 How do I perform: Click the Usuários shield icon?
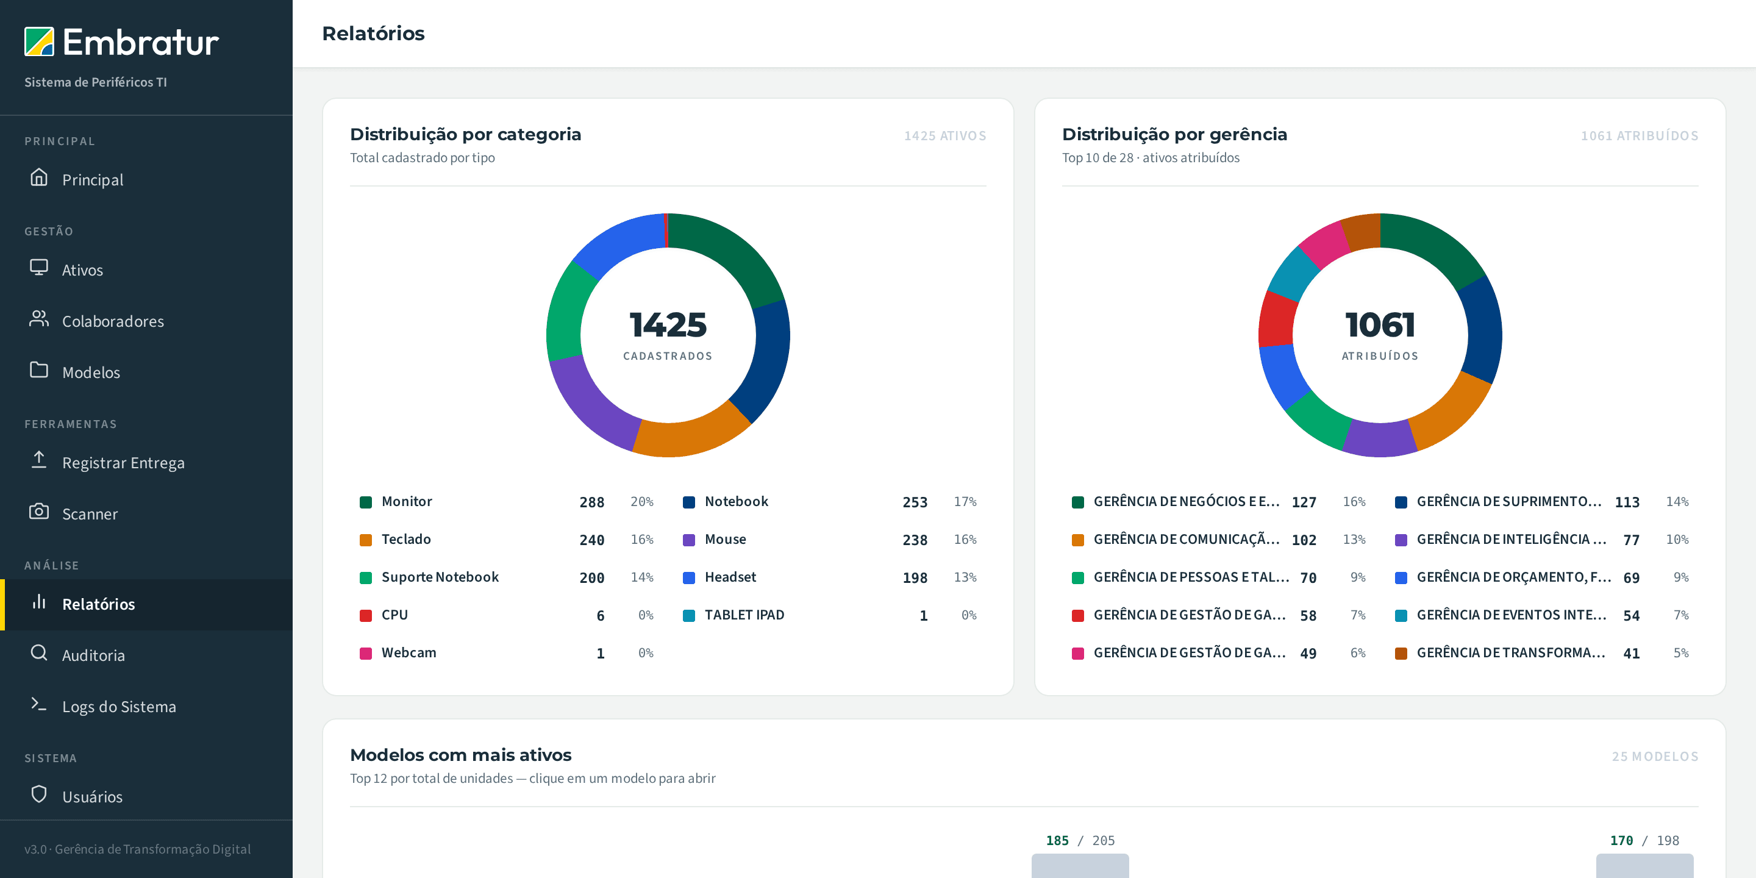click(x=39, y=794)
